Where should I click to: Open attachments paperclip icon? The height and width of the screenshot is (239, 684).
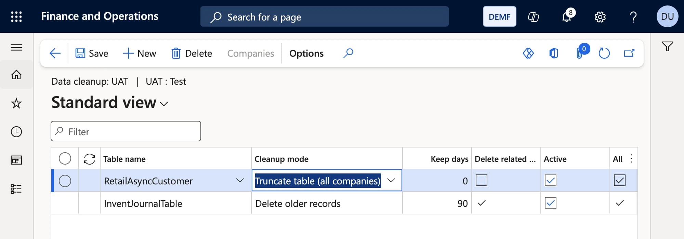point(580,53)
